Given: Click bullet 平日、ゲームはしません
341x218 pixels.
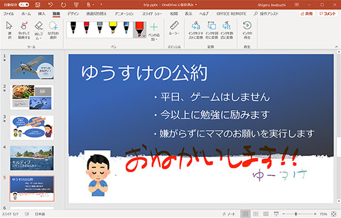Looking at the screenshot, I should point(215,97).
